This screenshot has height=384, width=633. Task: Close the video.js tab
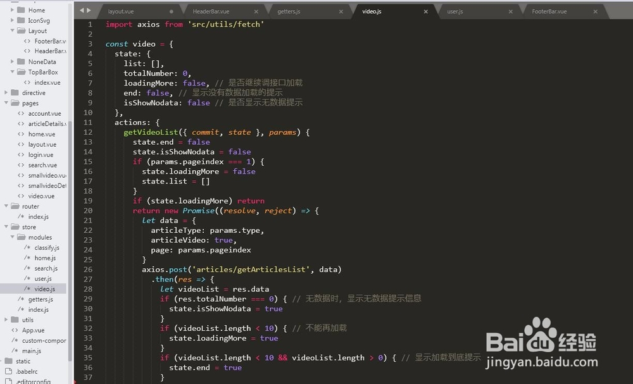click(x=425, y=11)
